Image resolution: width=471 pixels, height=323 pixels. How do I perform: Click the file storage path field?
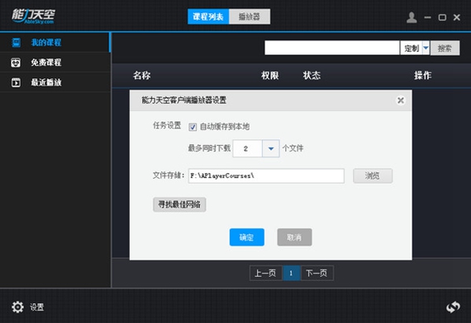click(266, 176)
